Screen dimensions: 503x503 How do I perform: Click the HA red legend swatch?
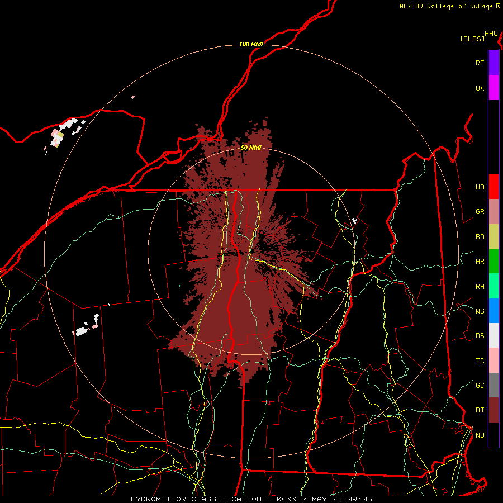(x=493, y=187)
